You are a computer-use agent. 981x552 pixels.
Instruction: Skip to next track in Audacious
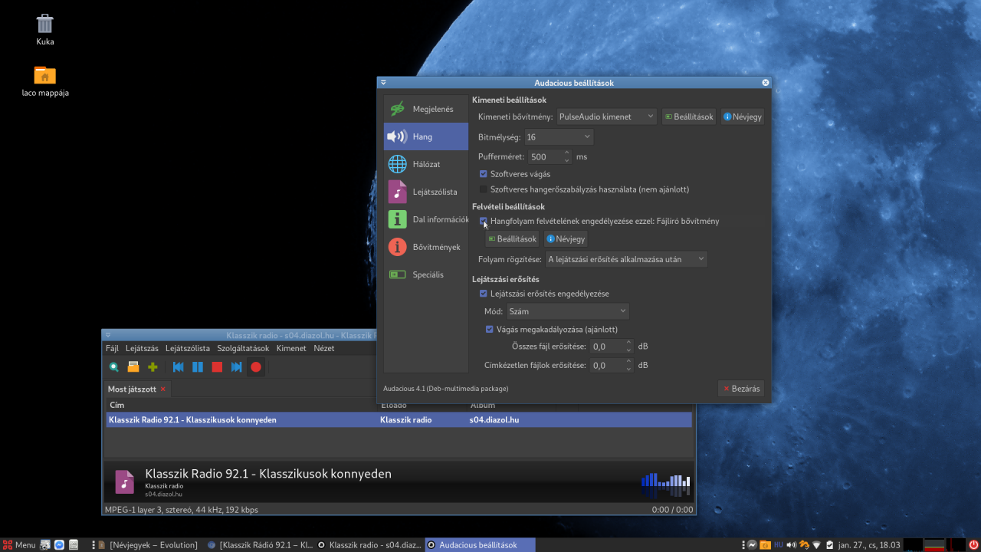[x=237, y=367]
